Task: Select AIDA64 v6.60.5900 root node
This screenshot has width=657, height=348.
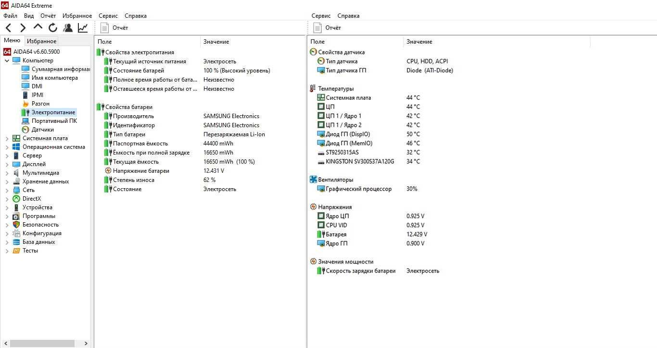Action: tap(32, 52)
